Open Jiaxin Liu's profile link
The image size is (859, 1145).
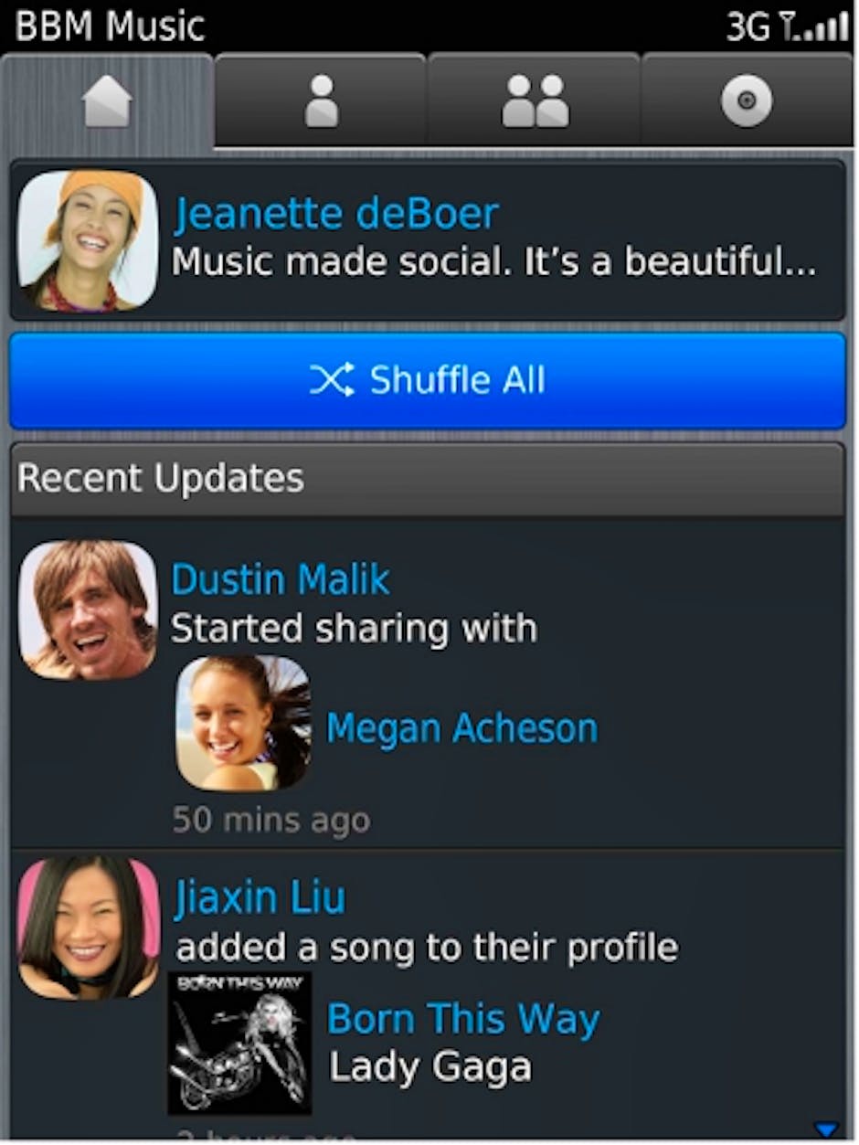260,897
